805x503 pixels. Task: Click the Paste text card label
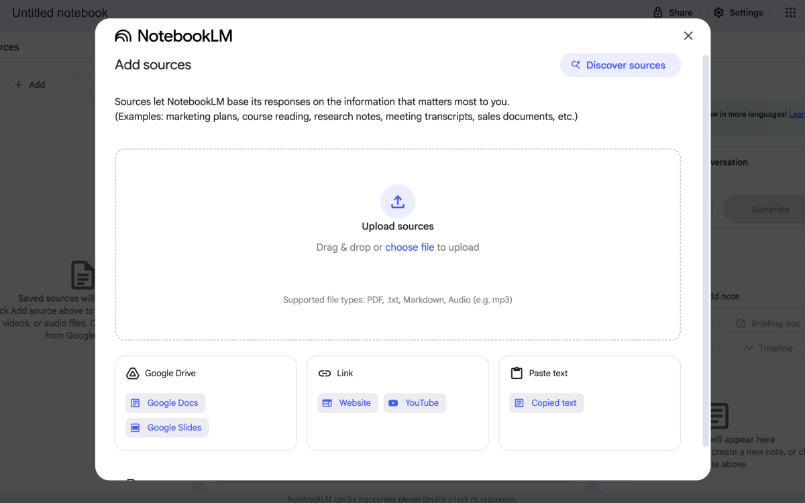pyautogui.click(x=548, y=374)
